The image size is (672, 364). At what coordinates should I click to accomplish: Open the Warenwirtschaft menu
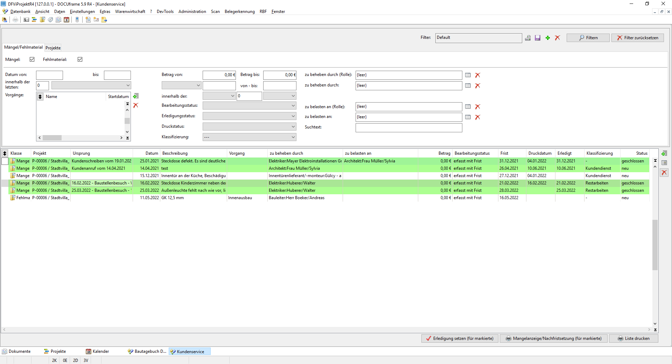pyautogui.click(x=130, y=12)
